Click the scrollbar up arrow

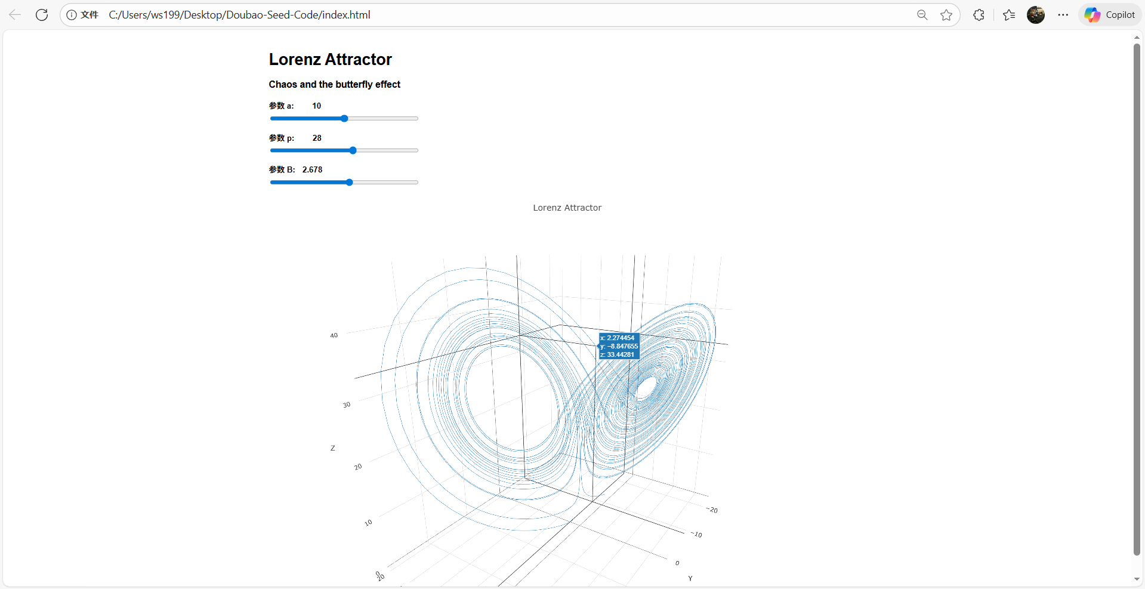1137,38
